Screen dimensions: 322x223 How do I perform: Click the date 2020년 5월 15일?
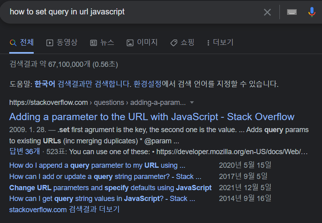[x=245, y=165]
